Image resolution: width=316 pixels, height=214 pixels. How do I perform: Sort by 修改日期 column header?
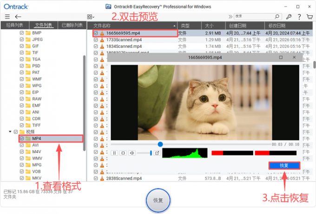[x=289, y=26]
